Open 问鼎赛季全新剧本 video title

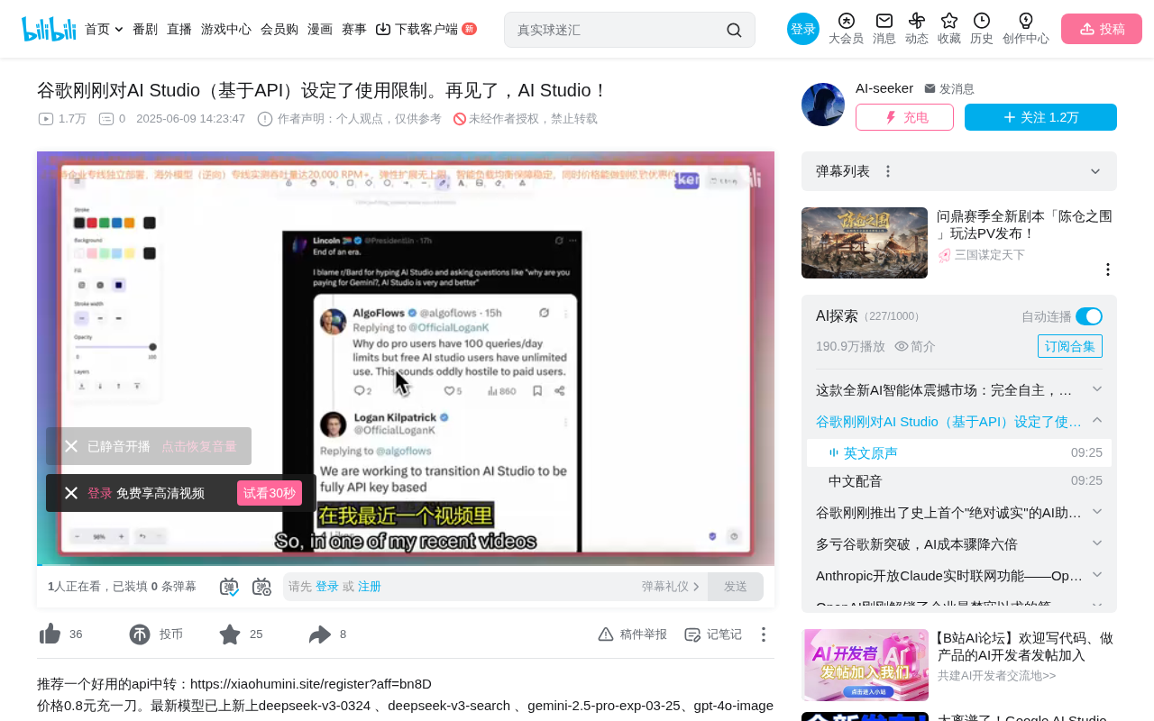click(x=1025, y=224)
